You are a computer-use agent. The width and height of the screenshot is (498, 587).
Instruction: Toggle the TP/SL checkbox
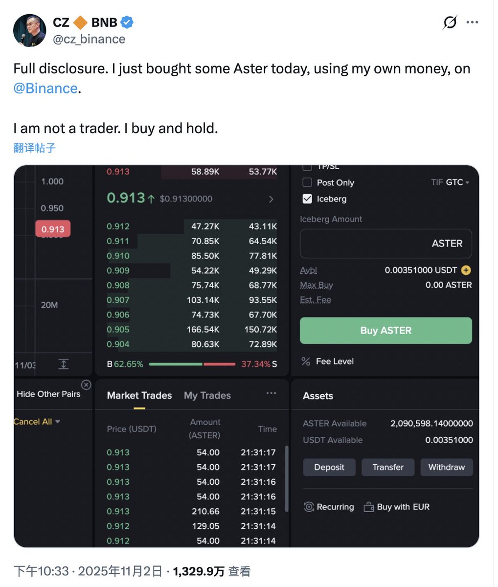(x=308, y=167)
